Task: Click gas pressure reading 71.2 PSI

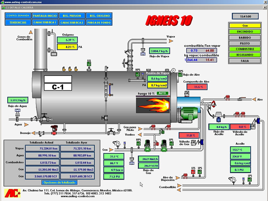Action: pyautogui.click(x=114, y=177)
